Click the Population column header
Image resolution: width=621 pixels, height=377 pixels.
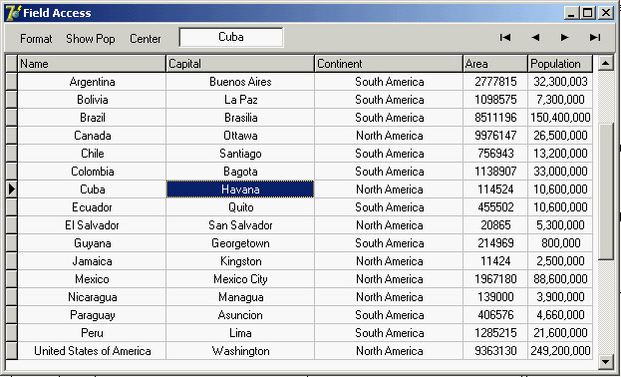click(x=560, y=64)
